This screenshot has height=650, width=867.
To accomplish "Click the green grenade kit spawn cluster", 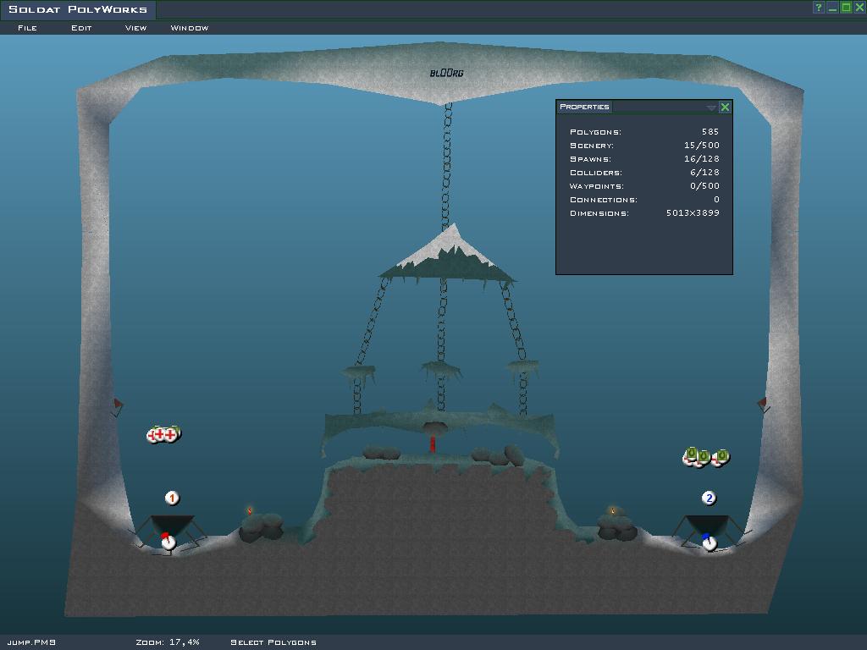I will (x=705, y=457).
